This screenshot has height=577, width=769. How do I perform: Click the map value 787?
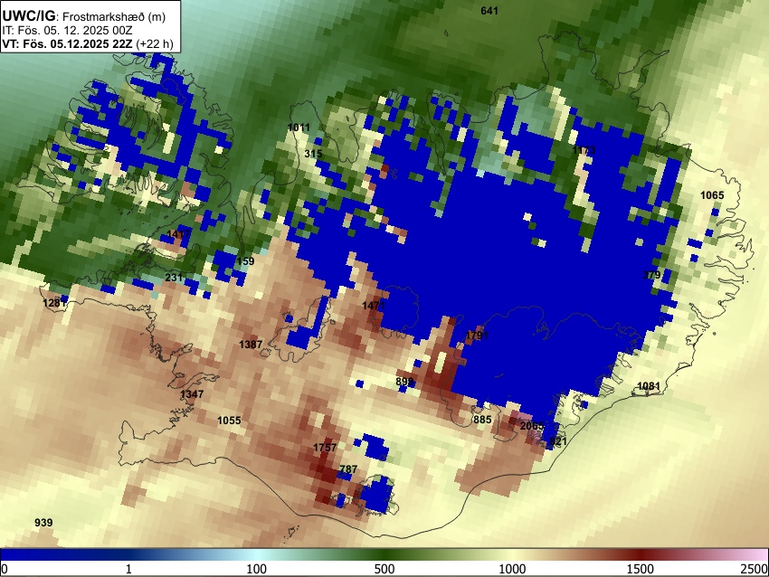pos(348,469)
